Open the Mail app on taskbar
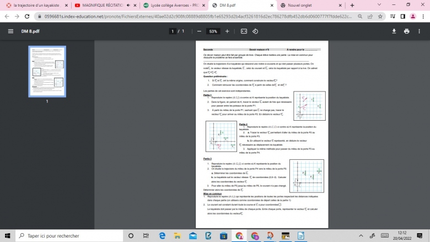 (x=193, y=236)
